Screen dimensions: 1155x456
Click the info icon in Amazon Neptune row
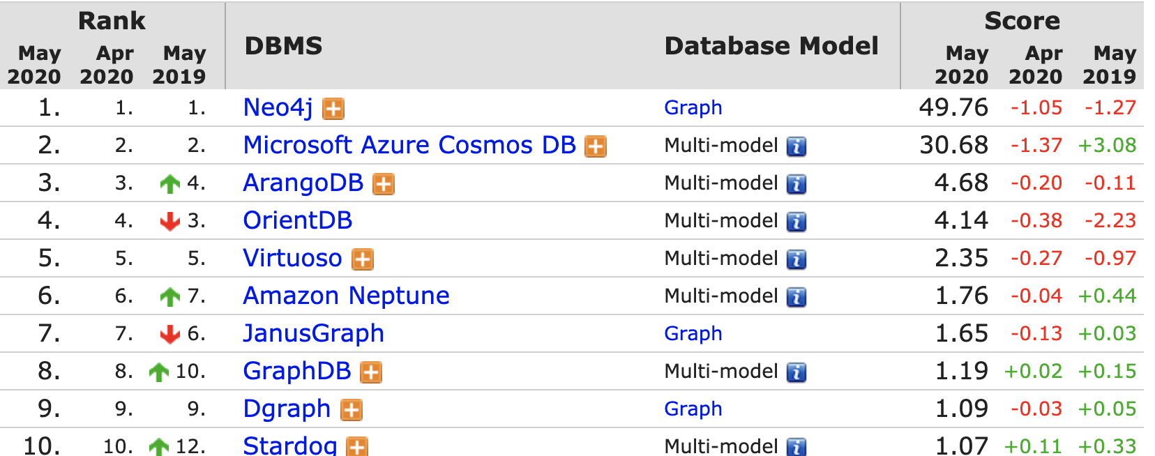tap(797, 297)
